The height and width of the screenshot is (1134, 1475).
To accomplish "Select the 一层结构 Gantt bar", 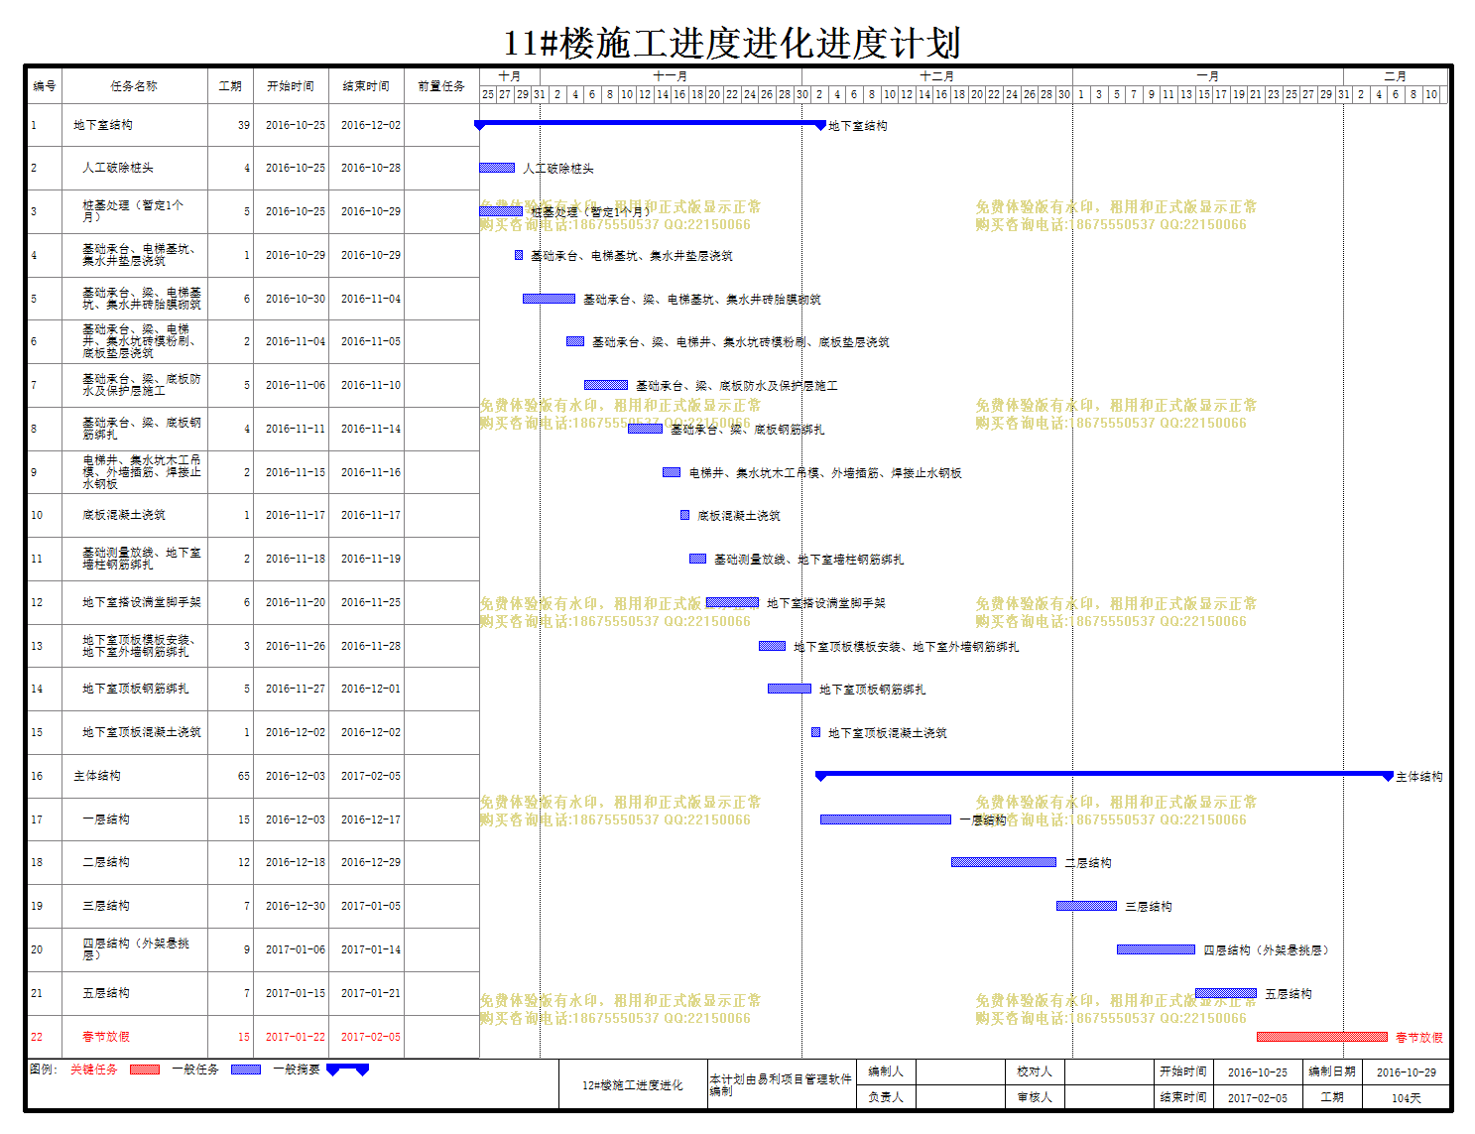I will (x=886, y=819).
